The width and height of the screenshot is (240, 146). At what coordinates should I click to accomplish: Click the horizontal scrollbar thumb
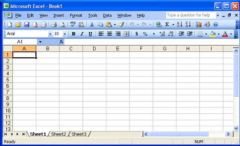179,134
